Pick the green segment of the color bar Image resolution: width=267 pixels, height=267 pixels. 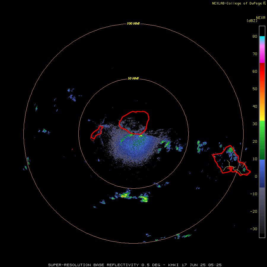tap(262, 140)
